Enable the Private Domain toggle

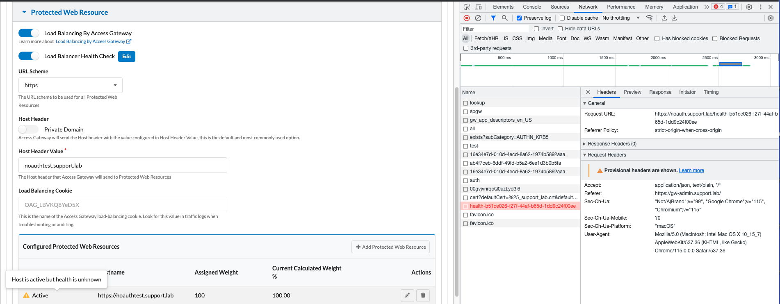click(28, 129)
